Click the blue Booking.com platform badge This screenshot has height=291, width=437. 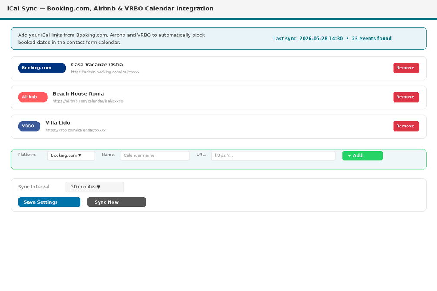pyautogui.click(x=42, y=68)
